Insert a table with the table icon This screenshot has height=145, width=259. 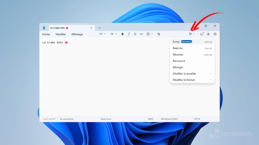click(x=148, y=34)
